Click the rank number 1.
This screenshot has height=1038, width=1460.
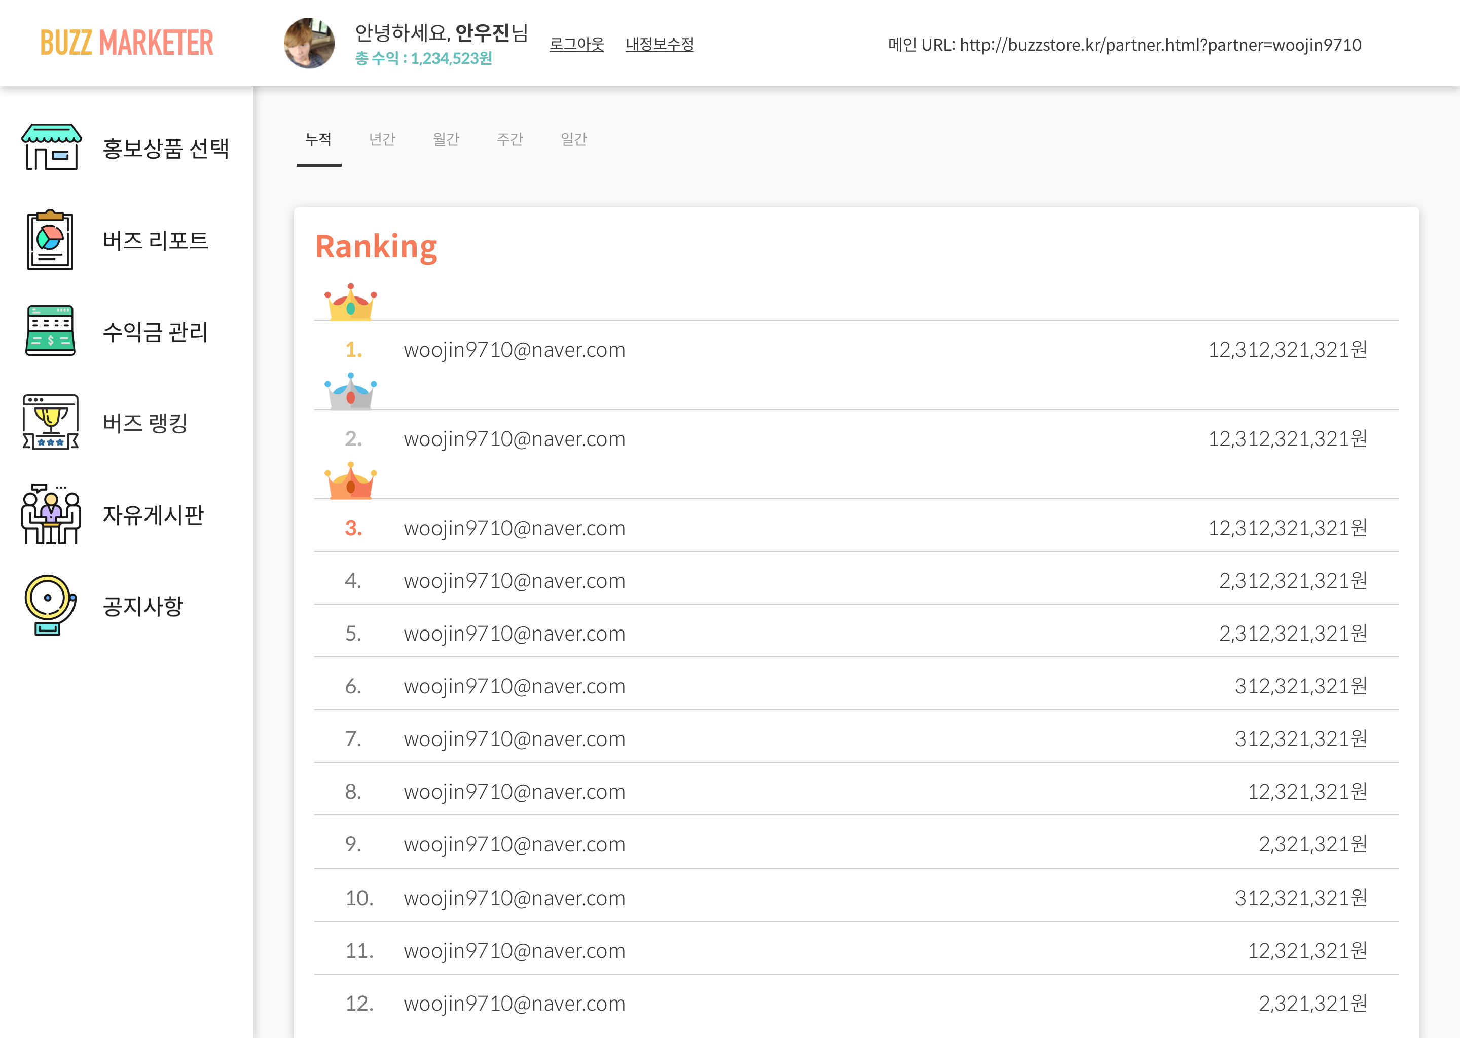pos(353,350)
